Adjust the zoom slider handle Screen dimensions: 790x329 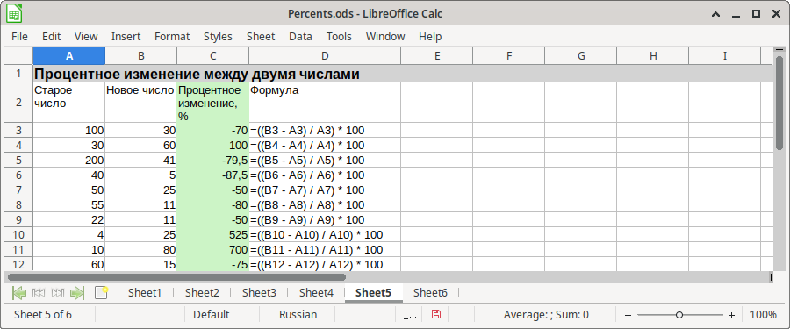679,315
